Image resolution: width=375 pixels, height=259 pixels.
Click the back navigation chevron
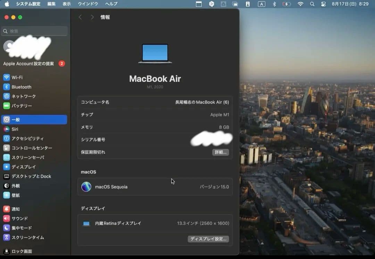tap(80, 17)
